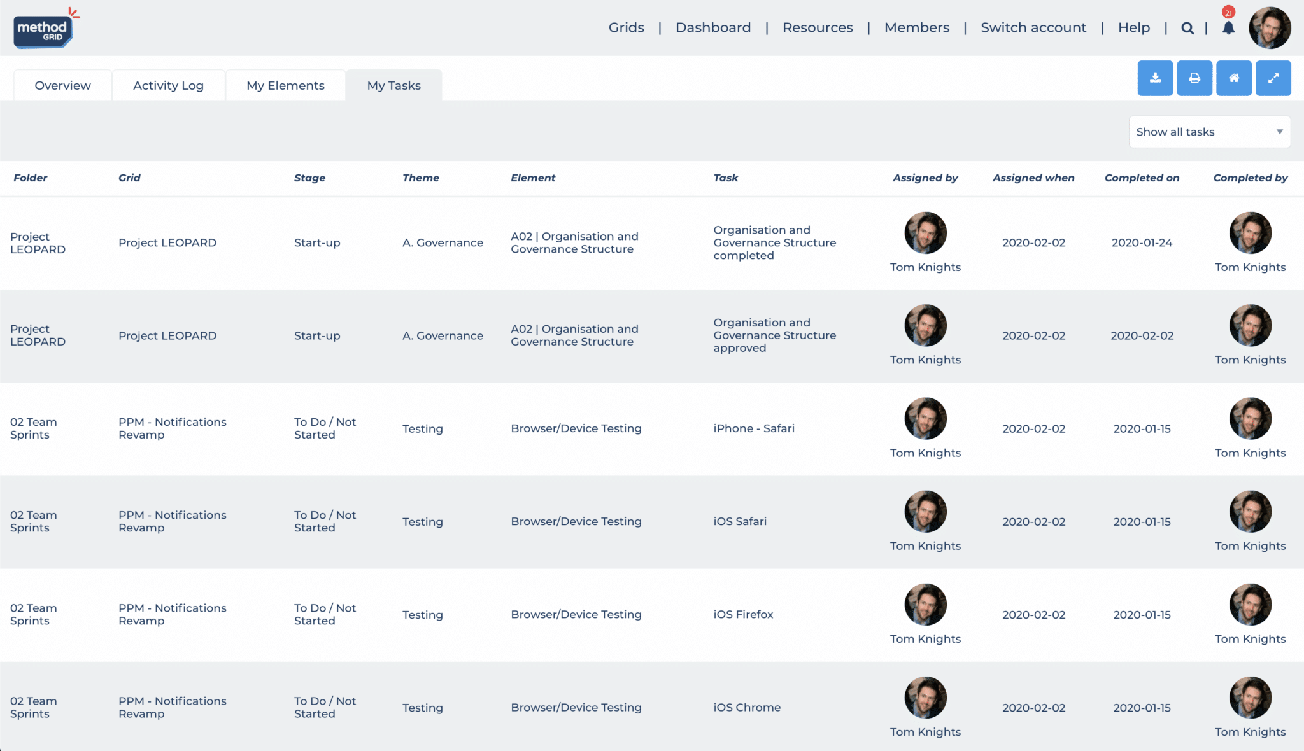The height and width of the screenshot is (751, 1304).
Task: Click Assigned by avatar in iOS Chrome row
Action: pos(925,698)
